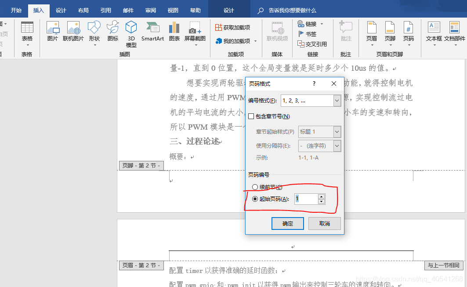Open 使用分隔符 dropdown
Viewport: 467px width, 287px height.
click(x=337, y=146)
